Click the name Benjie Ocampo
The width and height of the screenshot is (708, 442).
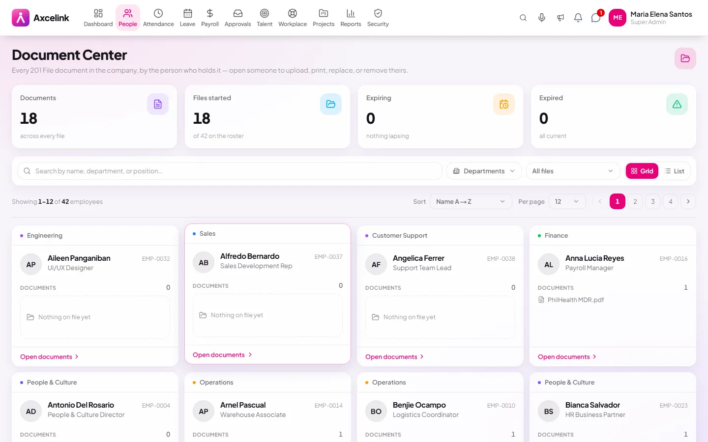[x=419, y=405]
